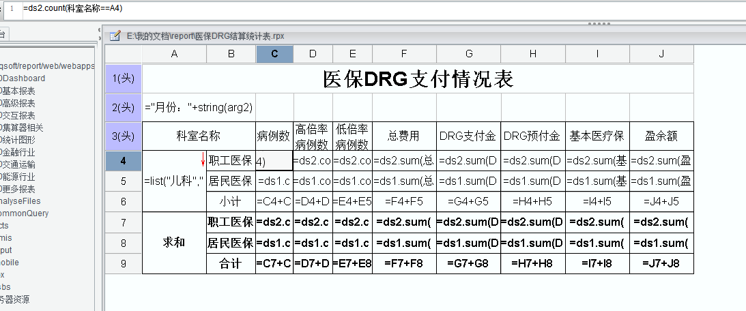This screenshot has height=311, width=746.
Task: Select the 3(头) row header
Action: point(123,136)
